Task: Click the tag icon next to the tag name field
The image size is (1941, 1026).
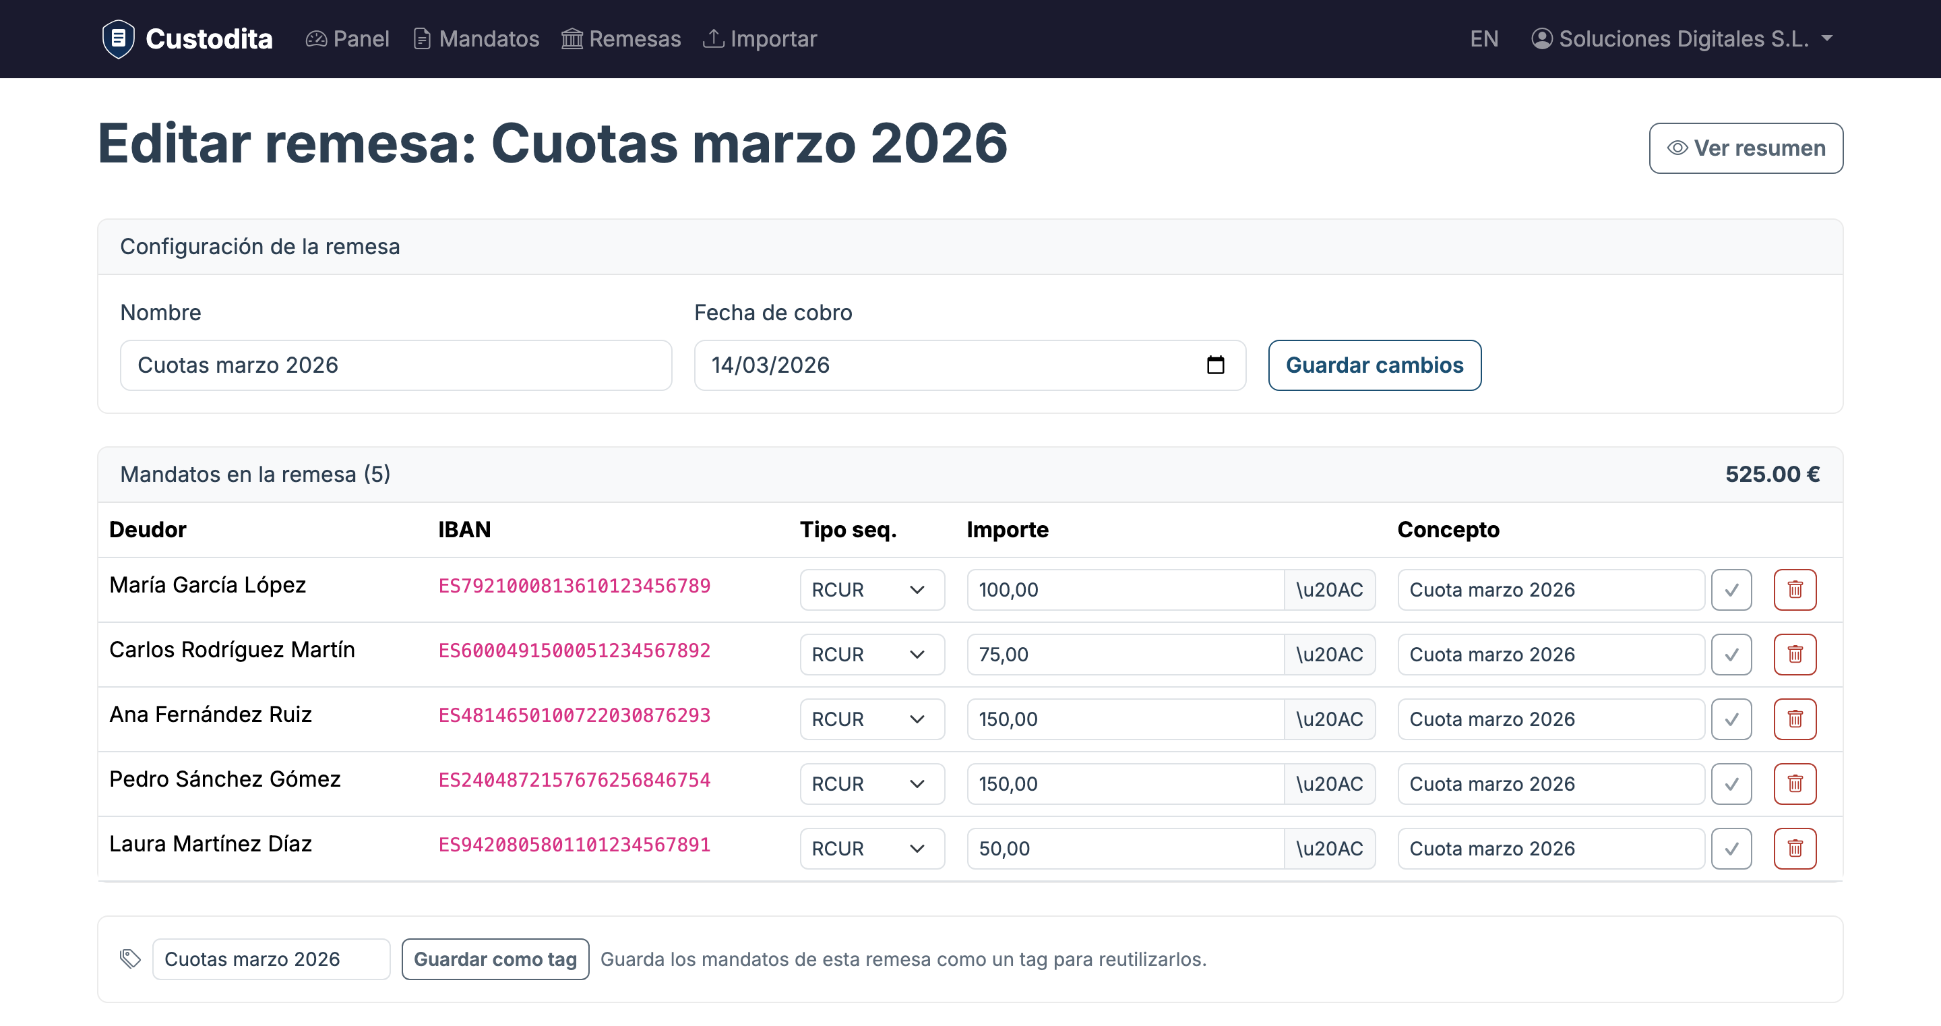Action: tap(129, 959)
